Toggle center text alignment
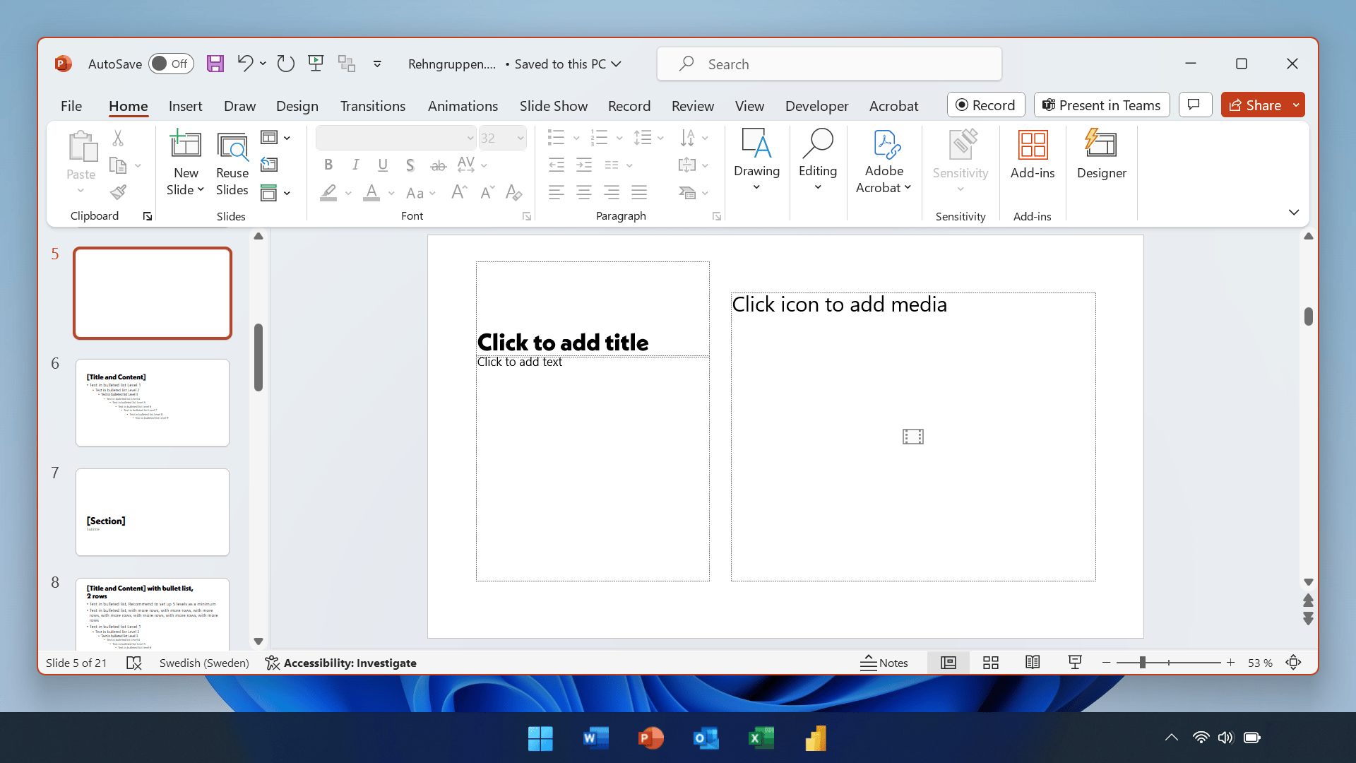This screenshot has height=763, width=1356. tap(584, 192)
